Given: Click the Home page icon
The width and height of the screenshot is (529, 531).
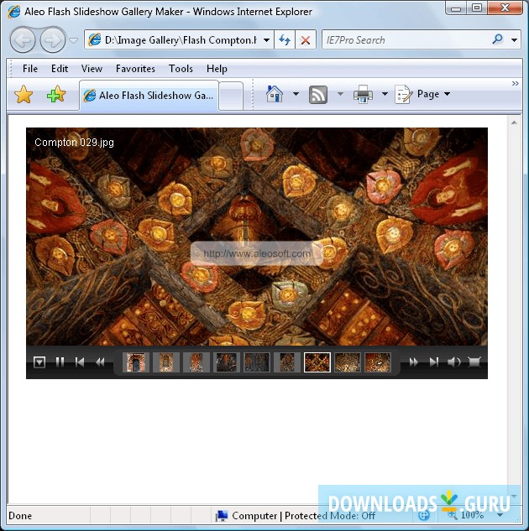Looking at the screenshot, I should point(275,94).
